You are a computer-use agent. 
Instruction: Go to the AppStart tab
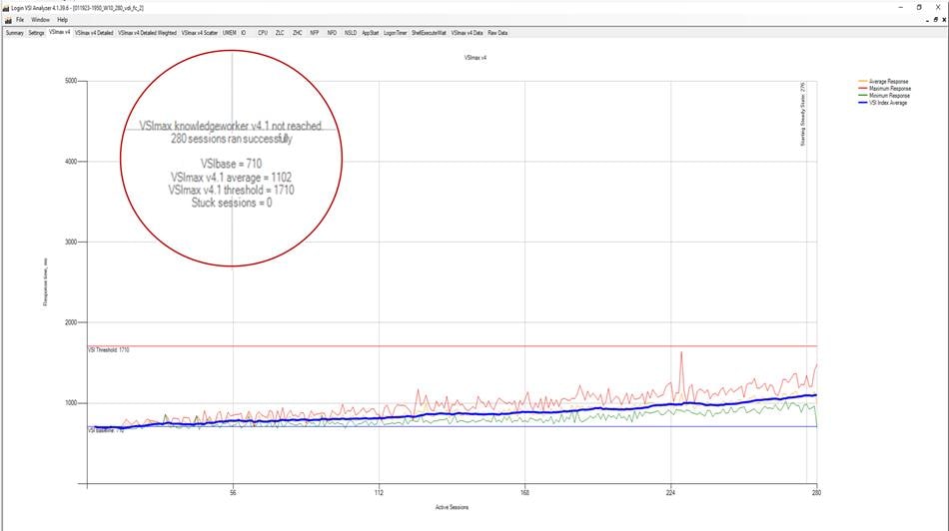[x=370, y=33]
